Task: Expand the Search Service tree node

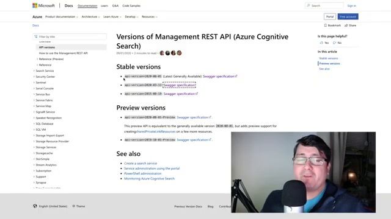Action: click(x=34, y=71)
